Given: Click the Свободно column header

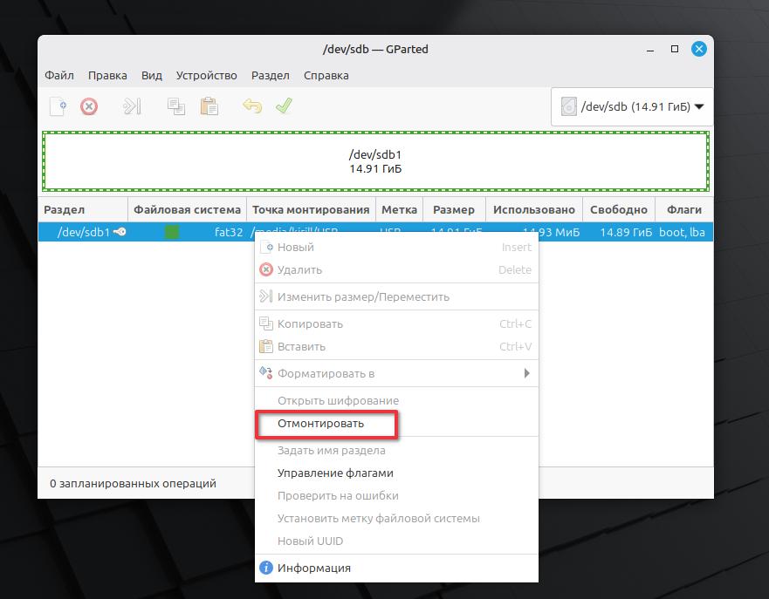Looking at the screenshot, I should coord(619,209).
